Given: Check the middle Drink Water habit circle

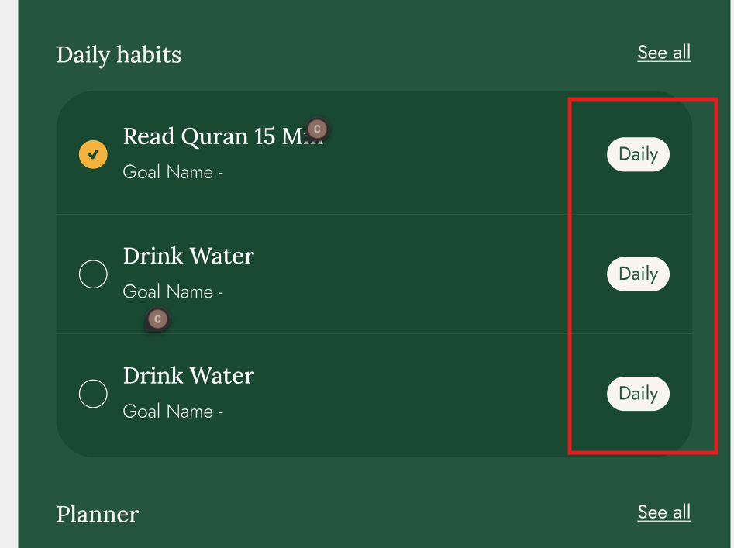Looking at the screenshot, I should [x=93, y=274].
